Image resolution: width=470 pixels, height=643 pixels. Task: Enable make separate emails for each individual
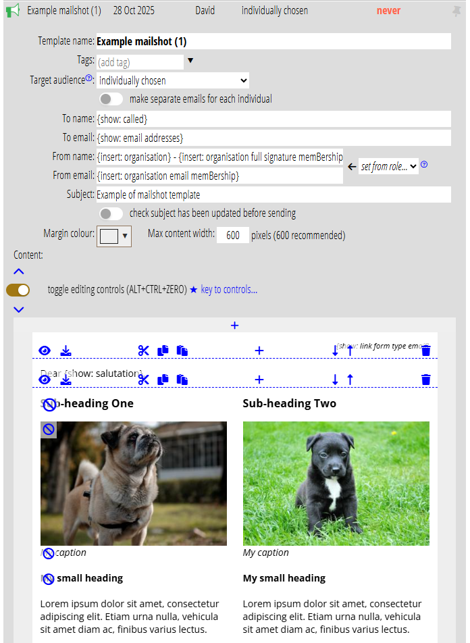(111, 99)
